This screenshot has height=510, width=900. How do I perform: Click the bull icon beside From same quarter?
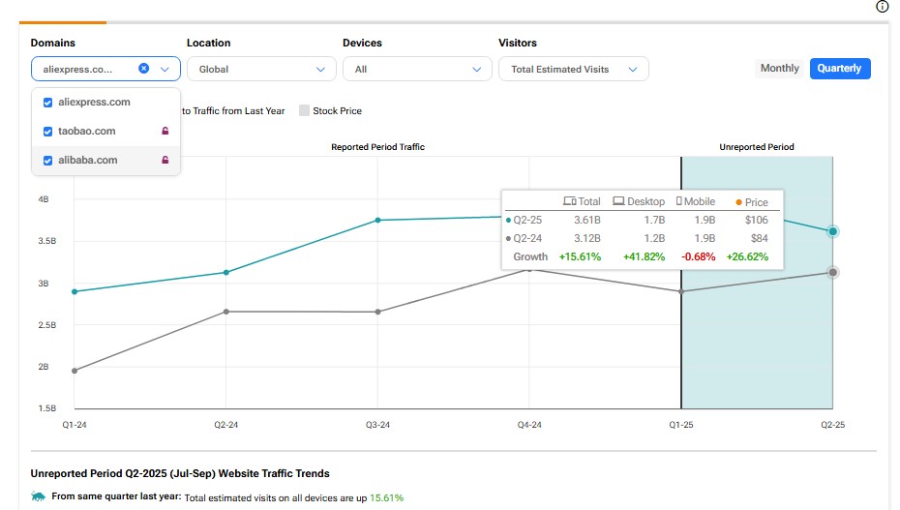pos(39,496)
